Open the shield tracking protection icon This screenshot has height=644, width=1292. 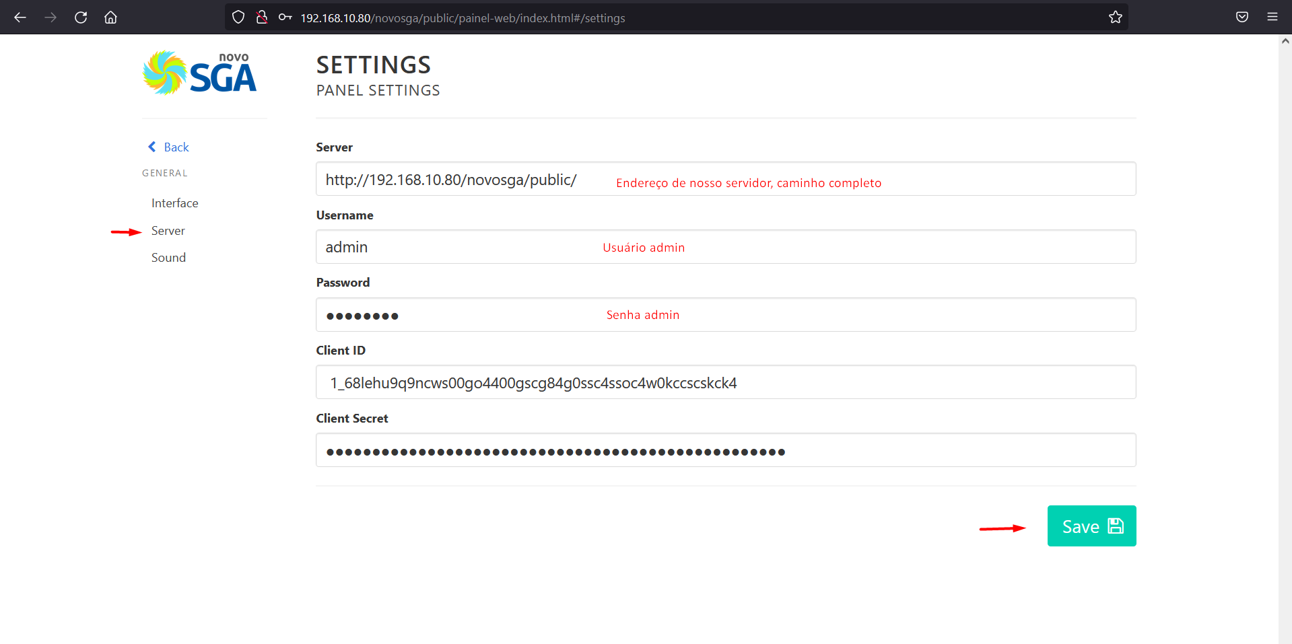[238, 17]
